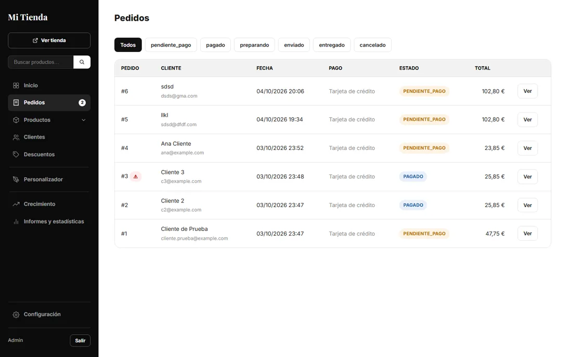Click the search magnifier icon button
This screenshot has height=357, width=572.
82,62
